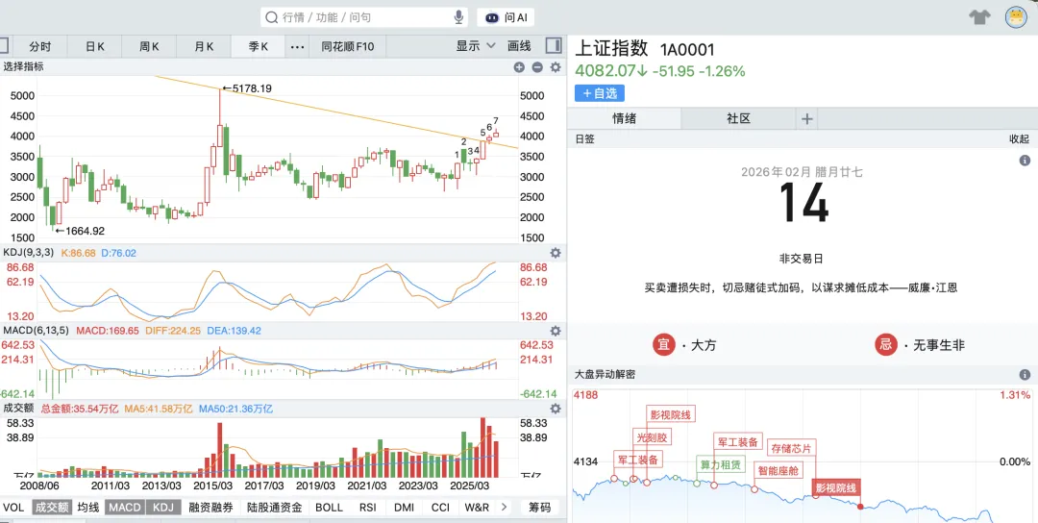1038x523 pixels.
Task: Toggle the 陆股通资金 indicator
Action: click(274, 507)
